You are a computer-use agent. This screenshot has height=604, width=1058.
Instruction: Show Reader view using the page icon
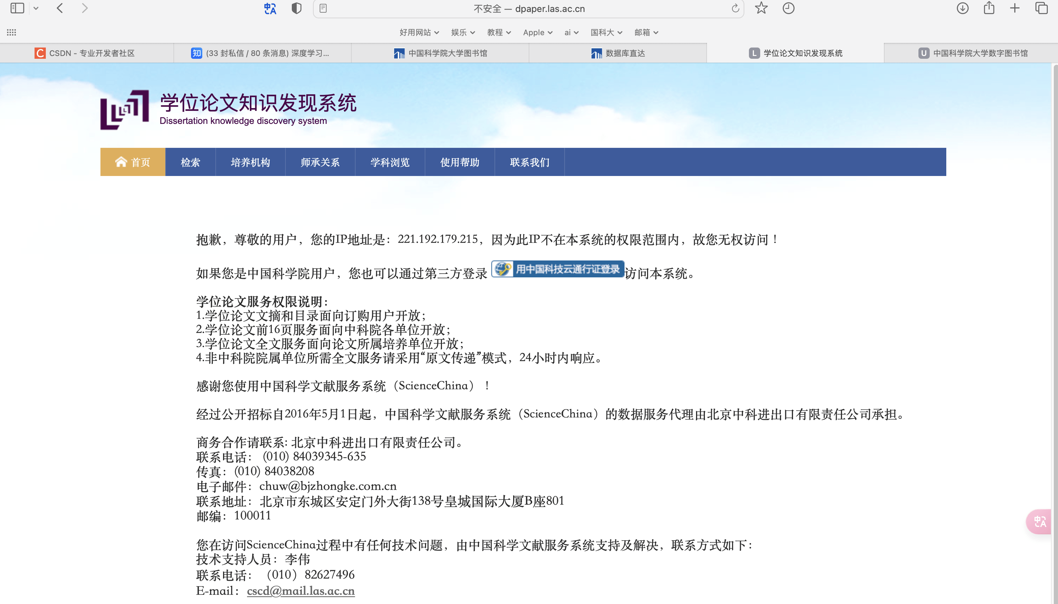tap(323, 8)
